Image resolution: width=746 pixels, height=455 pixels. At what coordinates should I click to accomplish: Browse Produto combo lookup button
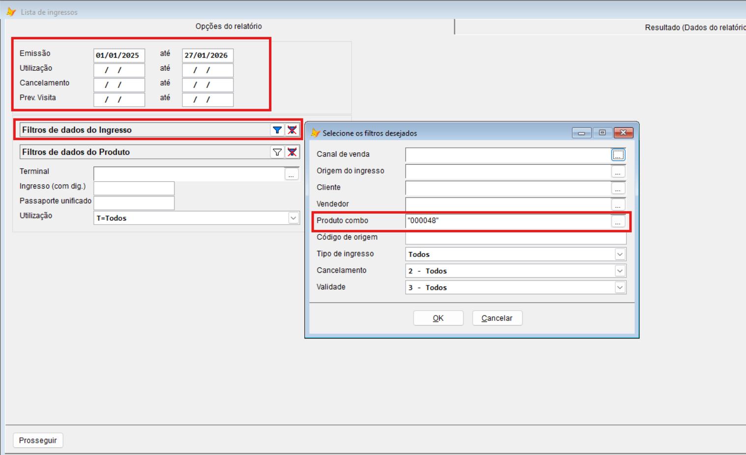pyautogui.click(x=618, y=222)
